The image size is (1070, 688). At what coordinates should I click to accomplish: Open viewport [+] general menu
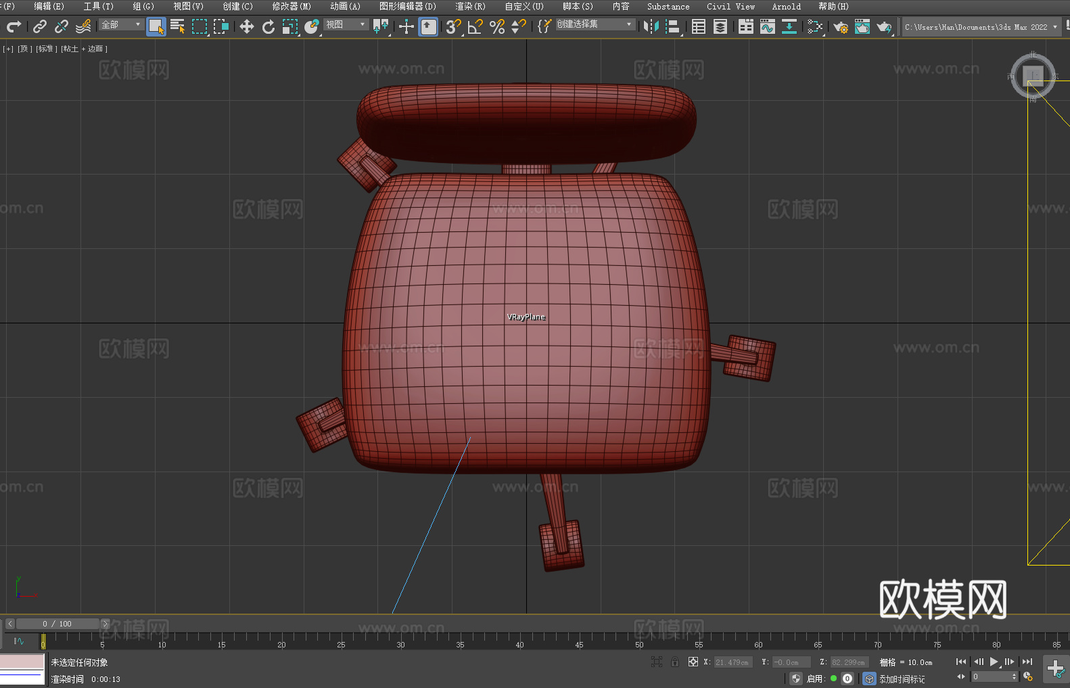(8, 49)
